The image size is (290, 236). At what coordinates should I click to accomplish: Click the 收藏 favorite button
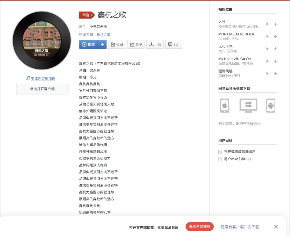pyautogui.click(x=117, y=44)
